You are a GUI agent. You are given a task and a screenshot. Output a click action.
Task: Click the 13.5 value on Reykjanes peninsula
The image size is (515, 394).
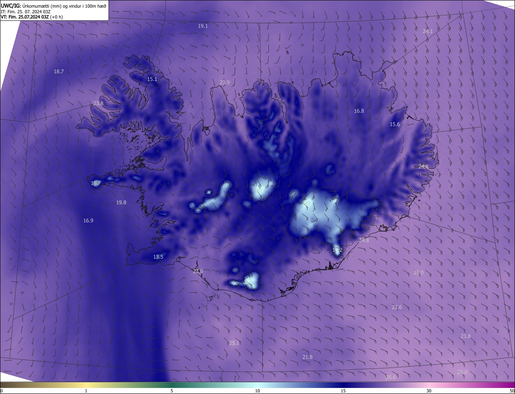click(158, 257)
